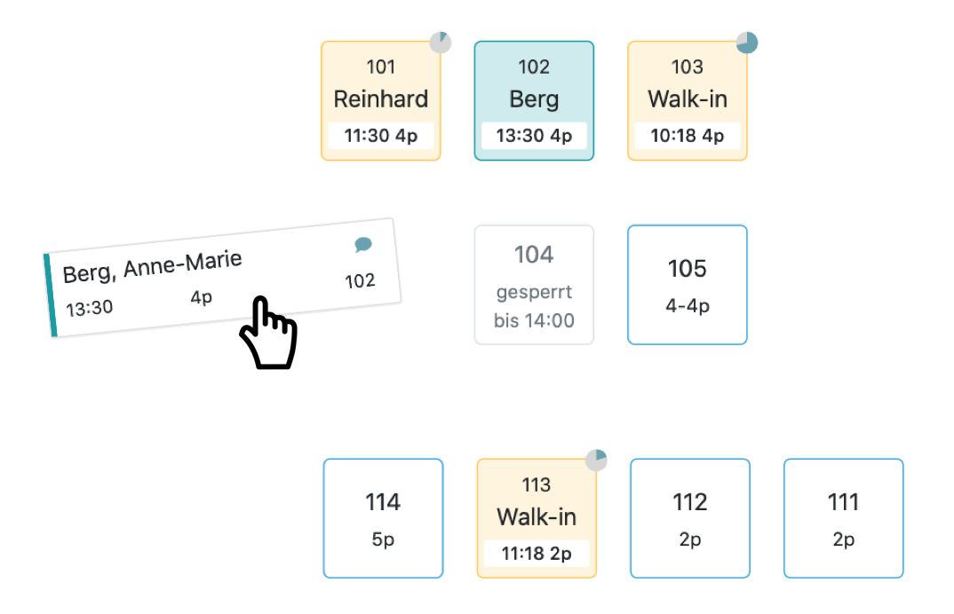
Task: Click the 10:18 4p badge on table 103
Action: (x=687, y=137)
